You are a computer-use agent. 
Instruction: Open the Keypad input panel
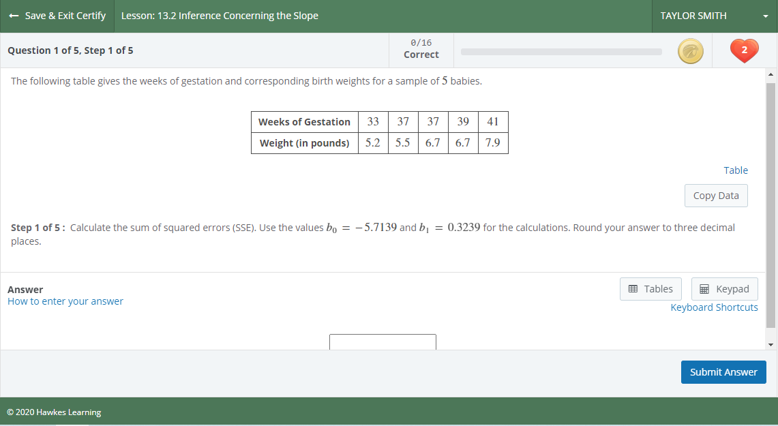point(724,288)
